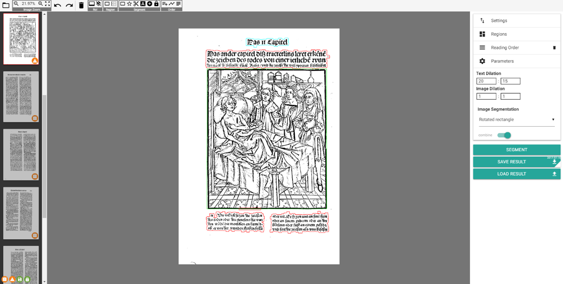The height and width of the screenshot is (284, 563).
Task: Clear reading order with the panel trash icon
Action: coord(554,48)
